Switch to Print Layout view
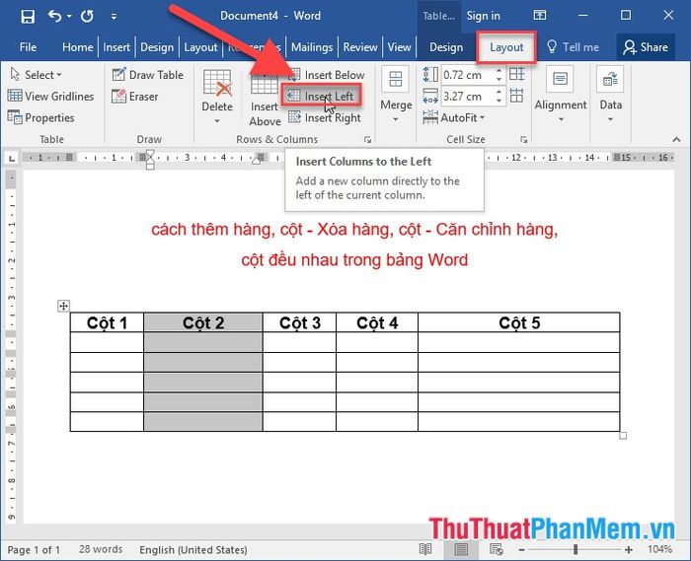Image resolution: width=691 pixels, height=561 pixels. click(461, 549)
